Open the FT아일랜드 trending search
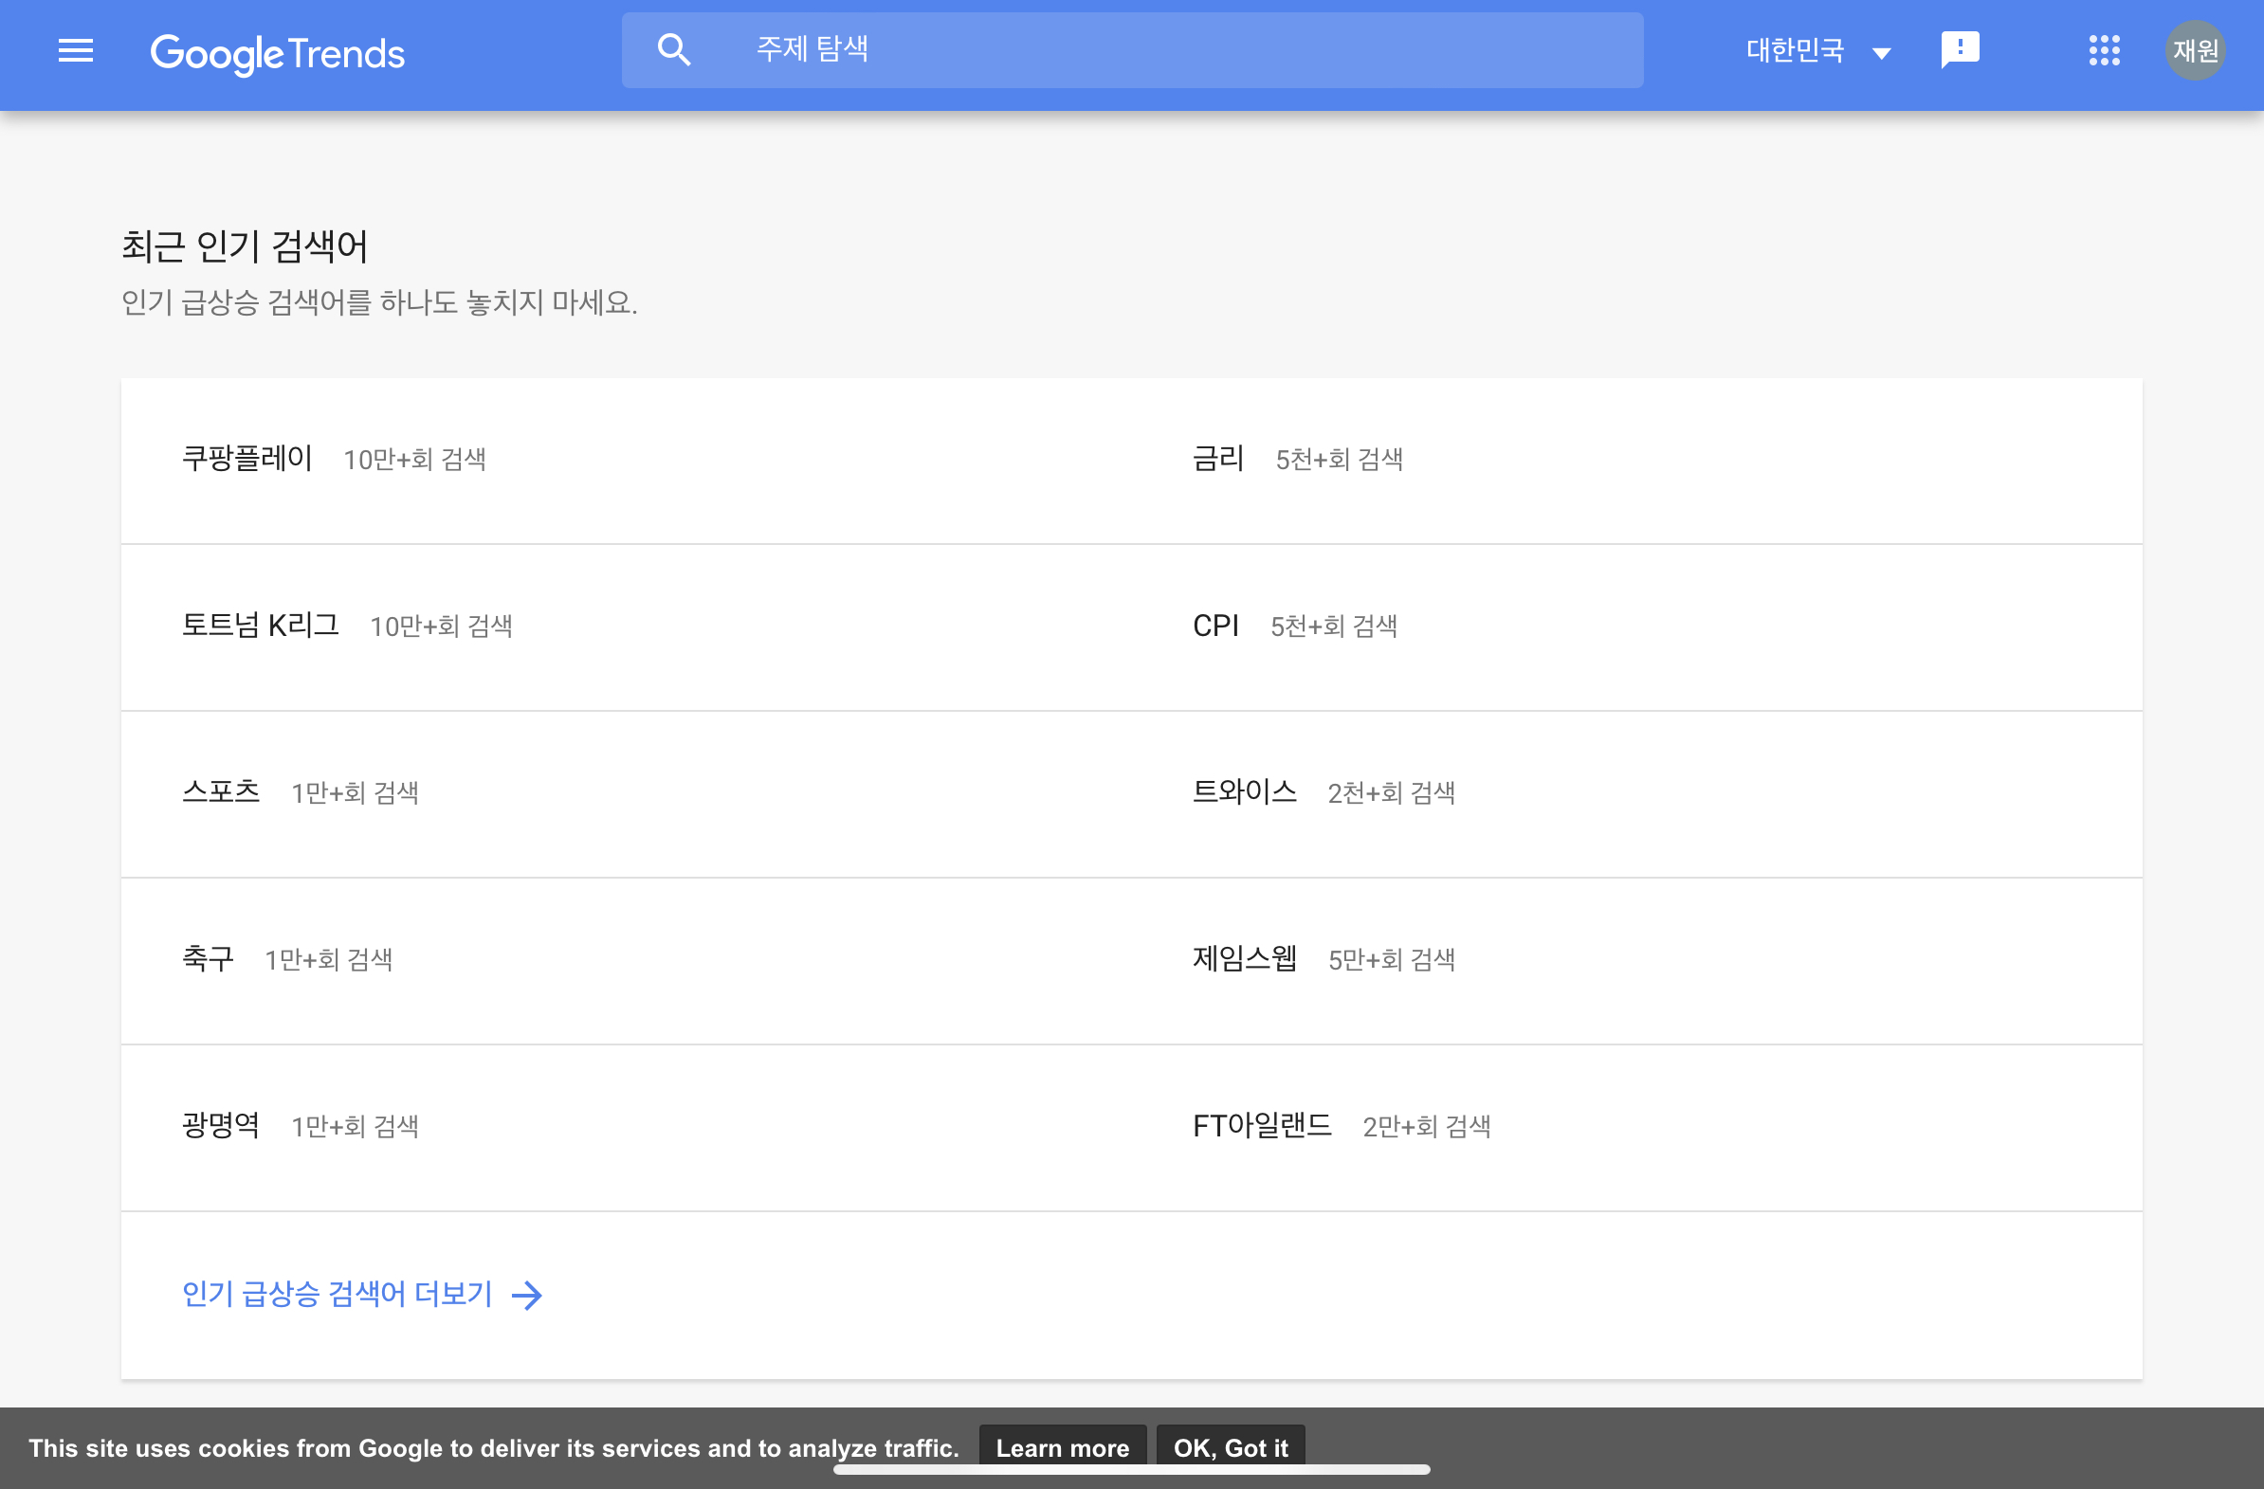Screen dimensions: 2264x1489 [x=1261, y=1126]
